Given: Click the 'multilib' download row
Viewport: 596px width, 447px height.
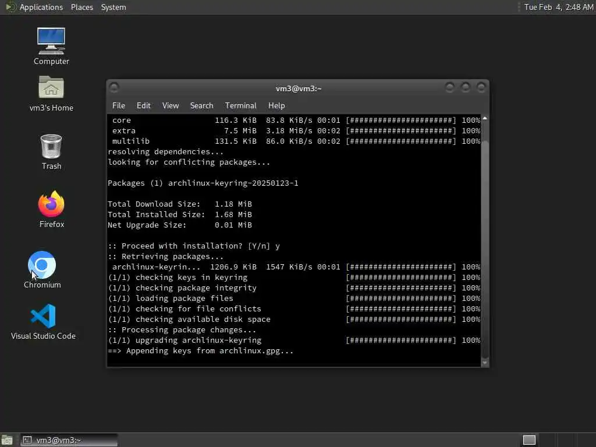Looking at the screenshot, I should [x=296, y=141].
